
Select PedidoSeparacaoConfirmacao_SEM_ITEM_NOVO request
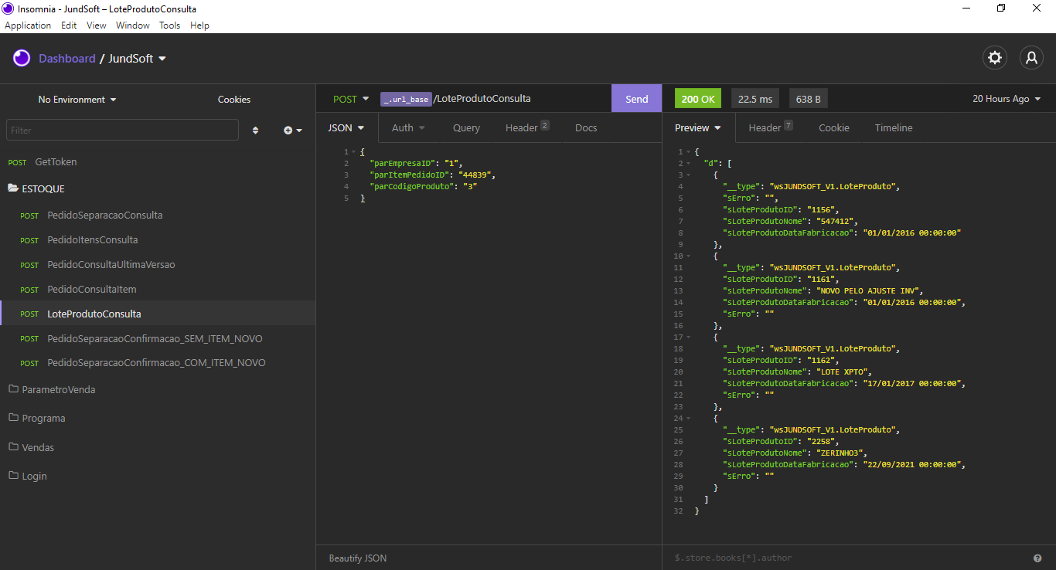coord(158,338)
